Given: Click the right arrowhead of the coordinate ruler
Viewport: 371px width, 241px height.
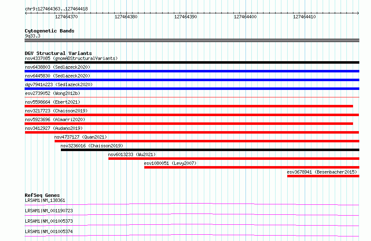Looking at the screenshot, I should [358, 13].
